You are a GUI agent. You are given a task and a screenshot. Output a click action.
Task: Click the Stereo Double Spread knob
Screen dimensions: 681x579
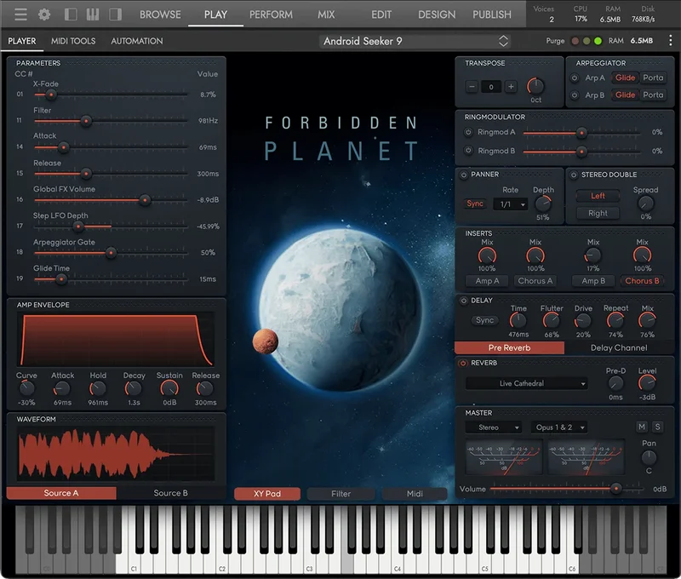(x=646, y=204)
